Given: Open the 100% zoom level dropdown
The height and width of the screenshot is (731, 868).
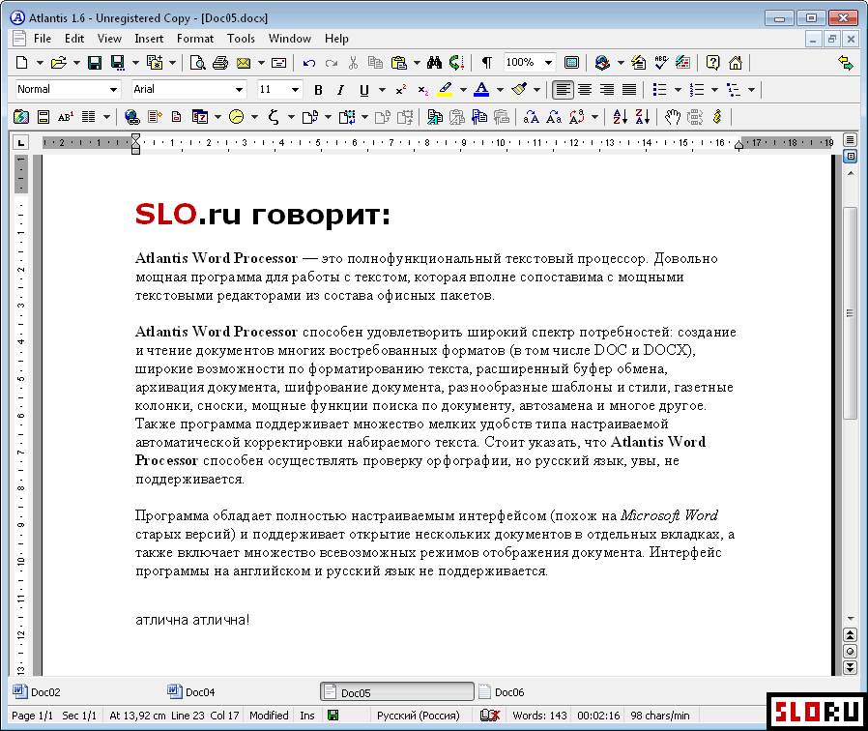Looking at the screenshot, I should 548,63.
